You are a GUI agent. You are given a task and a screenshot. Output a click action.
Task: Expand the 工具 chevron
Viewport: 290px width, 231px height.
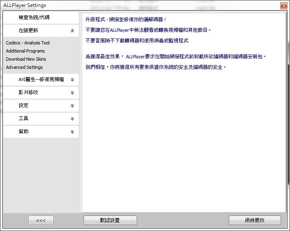click(72, 119)
